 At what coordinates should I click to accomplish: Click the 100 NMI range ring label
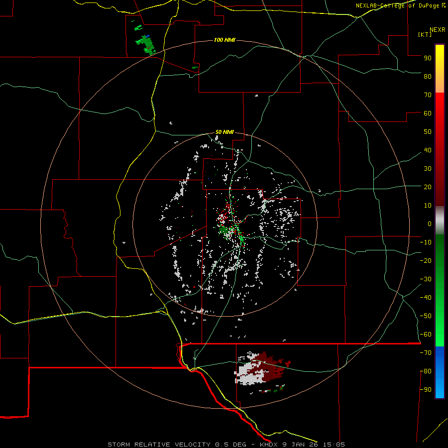click(224, 40)
